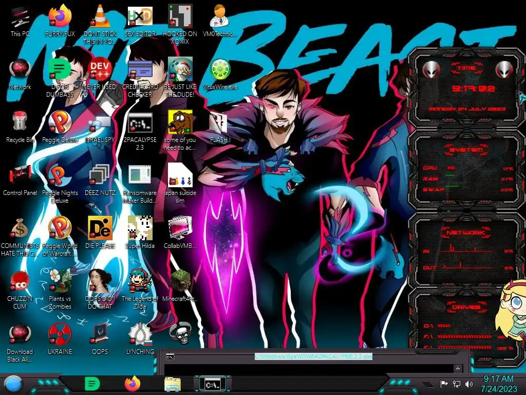
Task: Open File Explorer from taskbar
Action: [173, 384]
